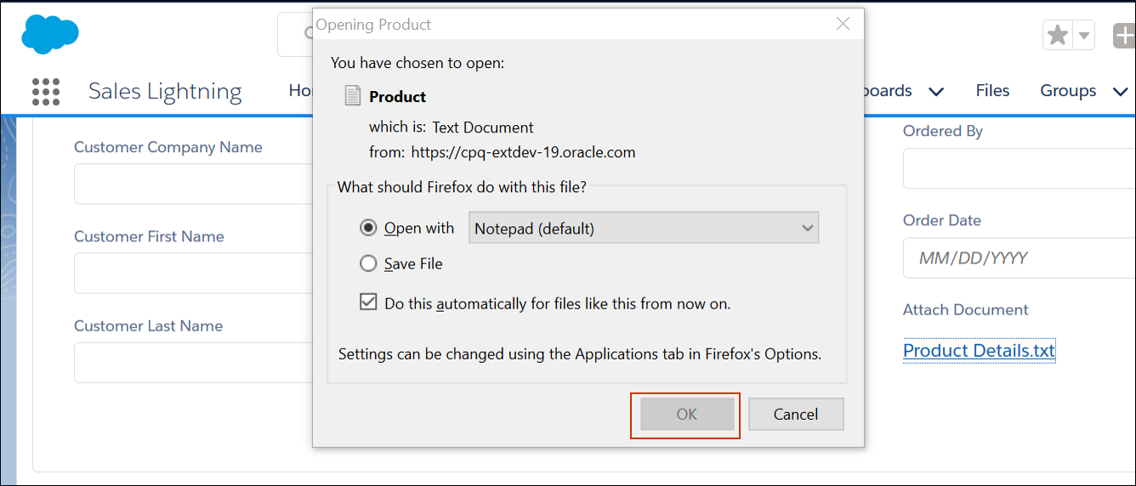
Task: Expand the Dashboards tab chevron
Action: click(x=936, y=92)
